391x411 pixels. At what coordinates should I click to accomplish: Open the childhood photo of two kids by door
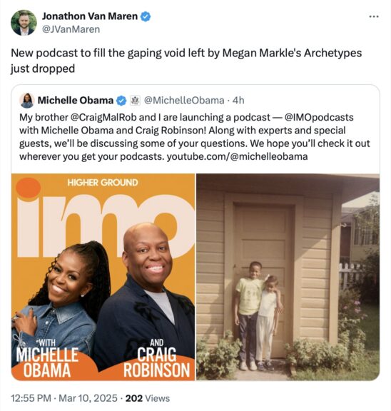288,277
